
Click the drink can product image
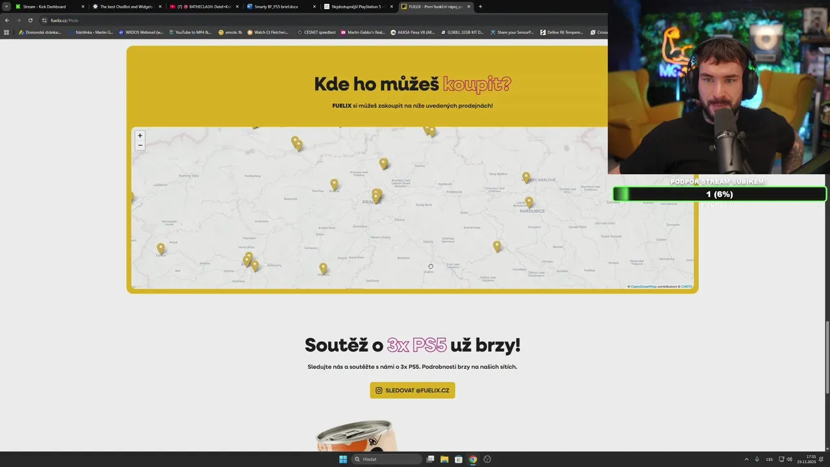357,435
